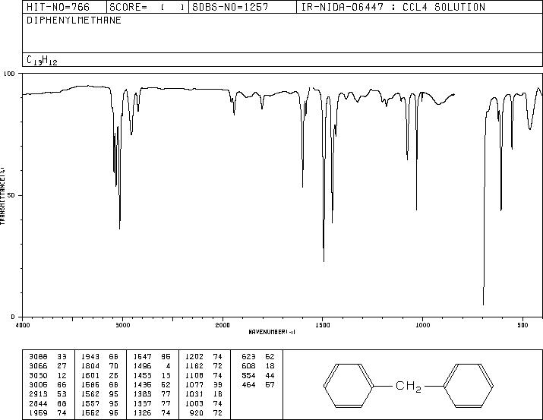Click the CH2 group in the structure
Image resolution: width=543 pixels, height=420 pixels.
click(409, 386)
